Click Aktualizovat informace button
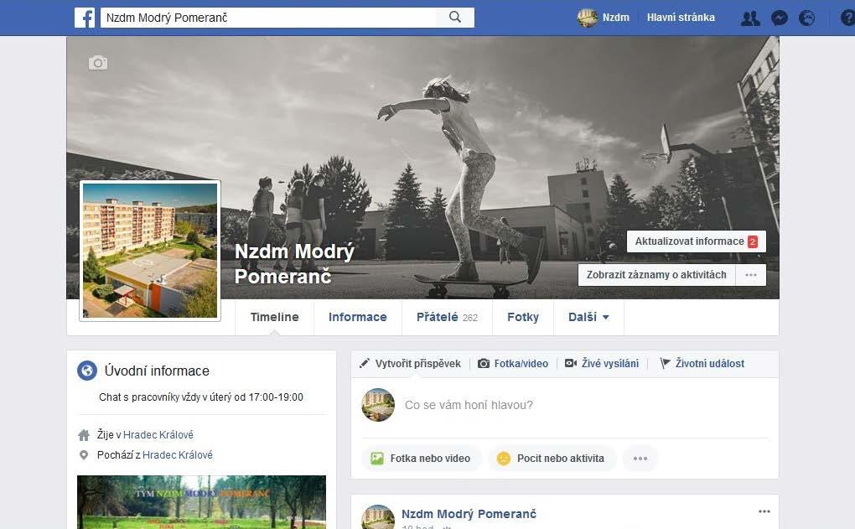This screenshot has width=855, height=529. coord(697,241)
